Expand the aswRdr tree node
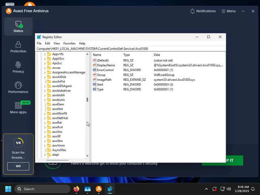This screenshot has height=195, width=260. pyautogui.click(x=45, y=123)
